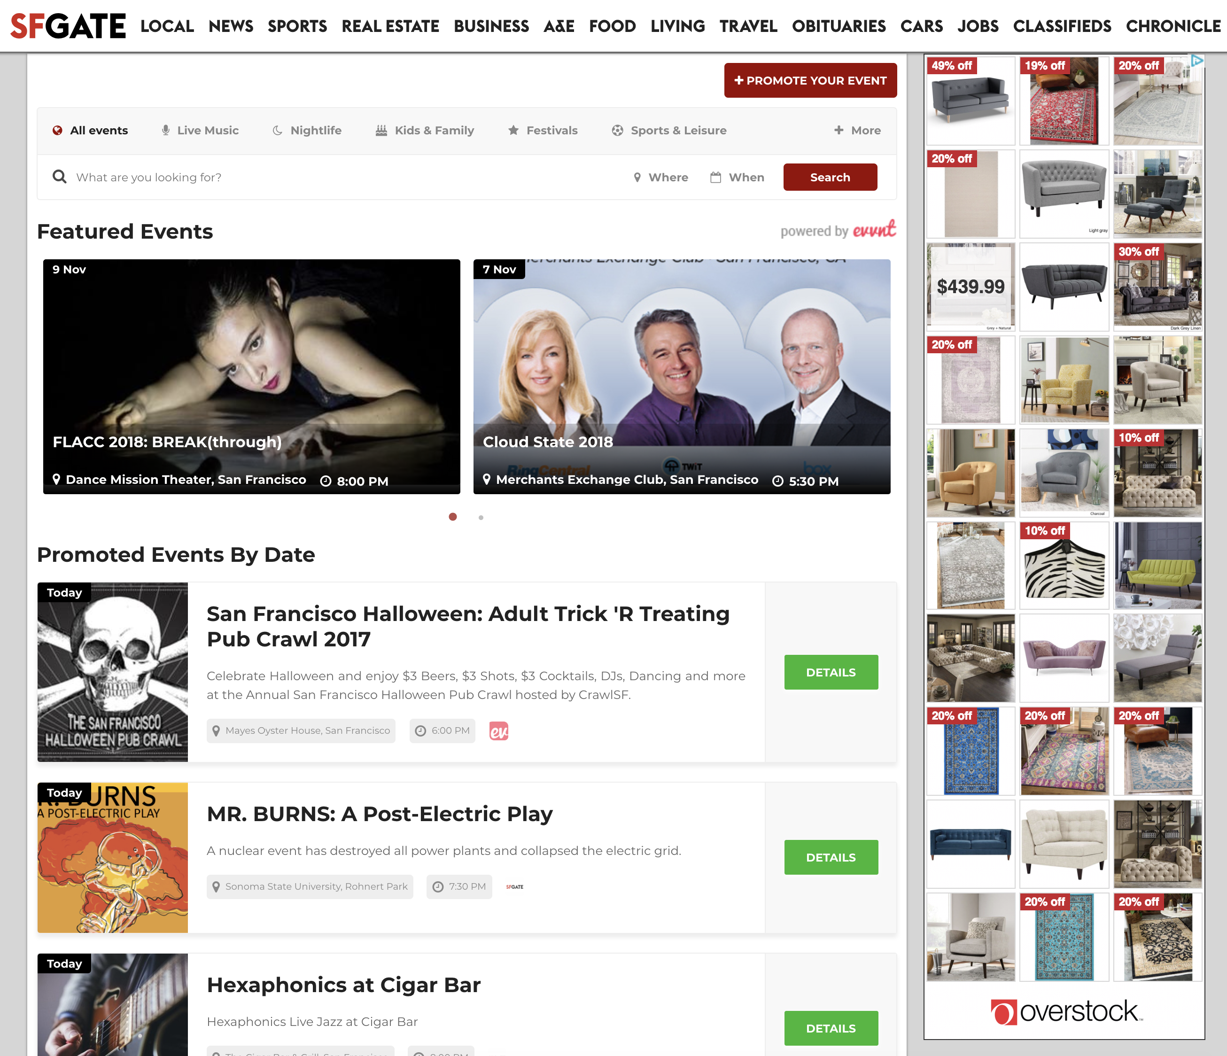Screen dimensions: 1227x1056
Task: Click the moon icon beside Nightlife
Action: click(277, 130)
